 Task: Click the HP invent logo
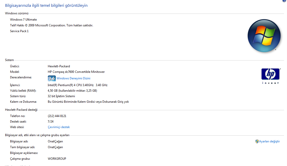(270, 76)
